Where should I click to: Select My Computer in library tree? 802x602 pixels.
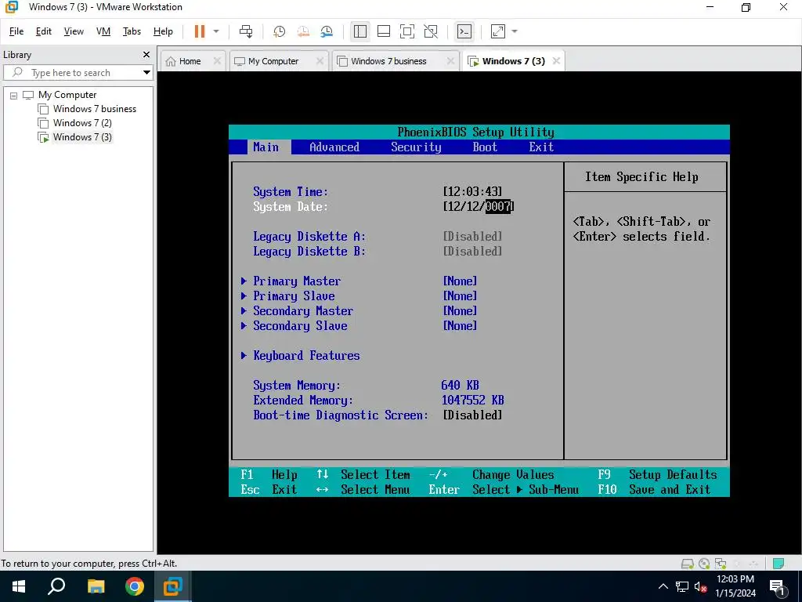click(x=67, y=95)
